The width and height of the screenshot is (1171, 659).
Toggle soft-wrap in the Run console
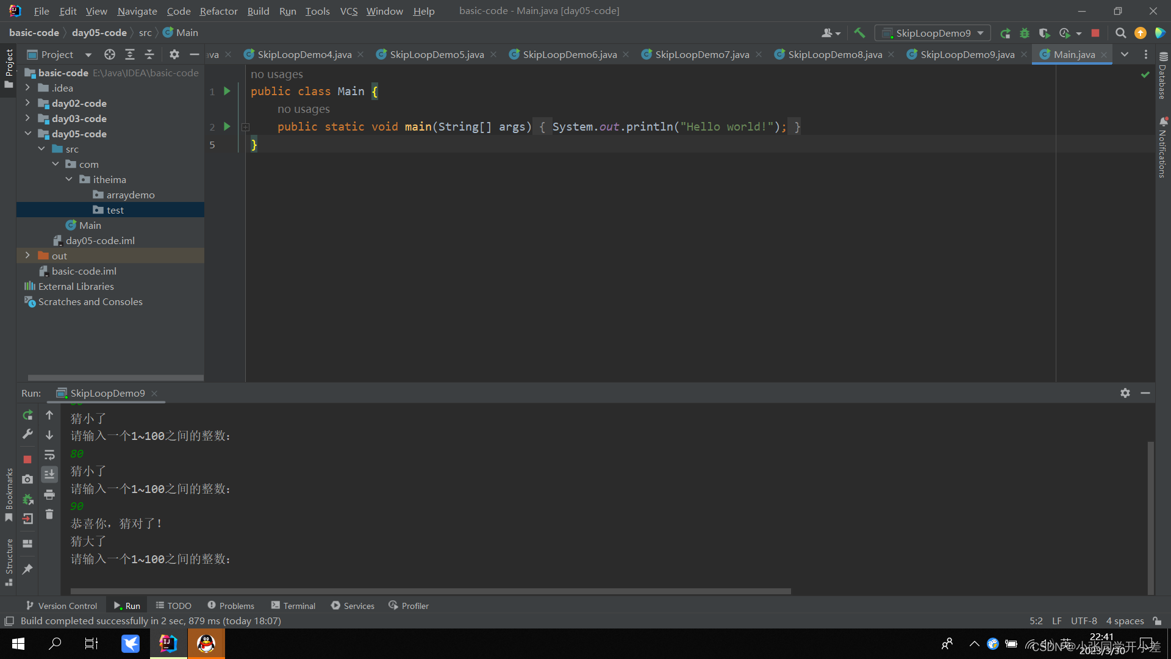click(x=49, y=455)
